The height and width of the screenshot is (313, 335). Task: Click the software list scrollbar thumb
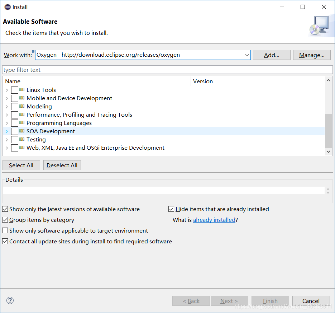(x=329, y=131)
